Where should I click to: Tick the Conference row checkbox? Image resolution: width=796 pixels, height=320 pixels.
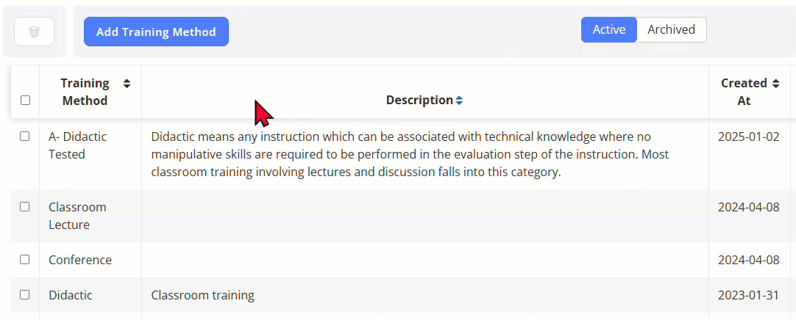pos(24,259)
